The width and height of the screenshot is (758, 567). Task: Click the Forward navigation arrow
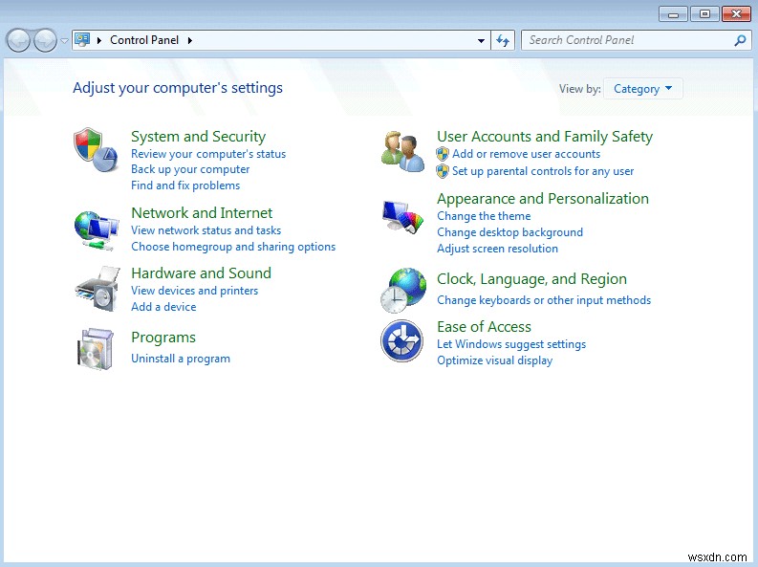46,40
